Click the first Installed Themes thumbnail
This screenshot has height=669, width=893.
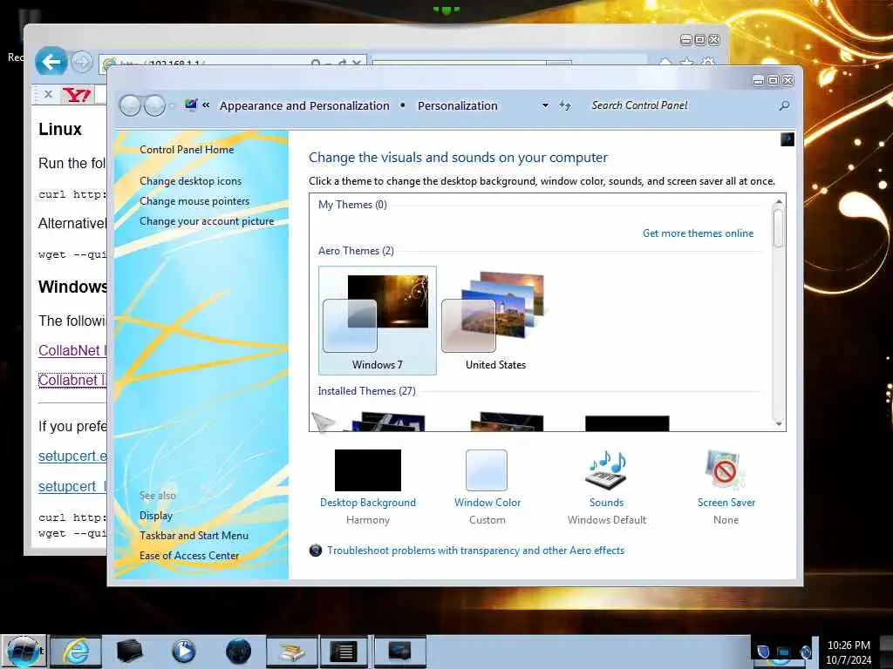pyautogui.click(x=388, y=422)
